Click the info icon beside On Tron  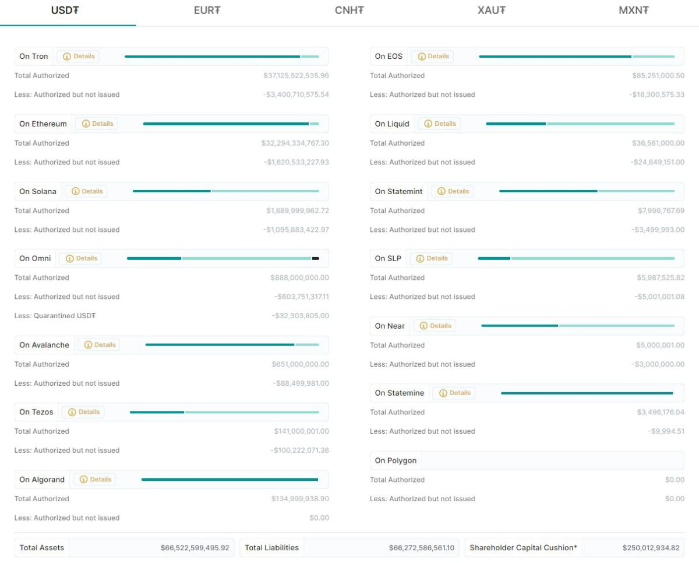click(x=67, y=57)
